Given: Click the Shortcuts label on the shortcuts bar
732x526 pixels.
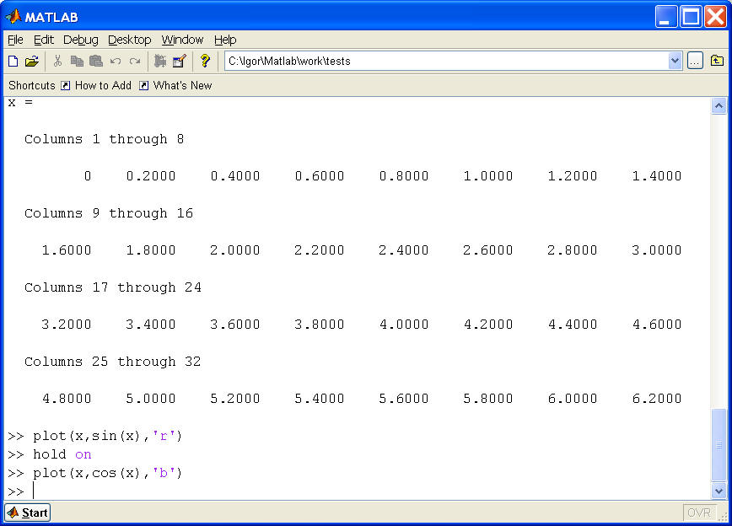Looking at the screenshot, I should click(x=31, y=85).
